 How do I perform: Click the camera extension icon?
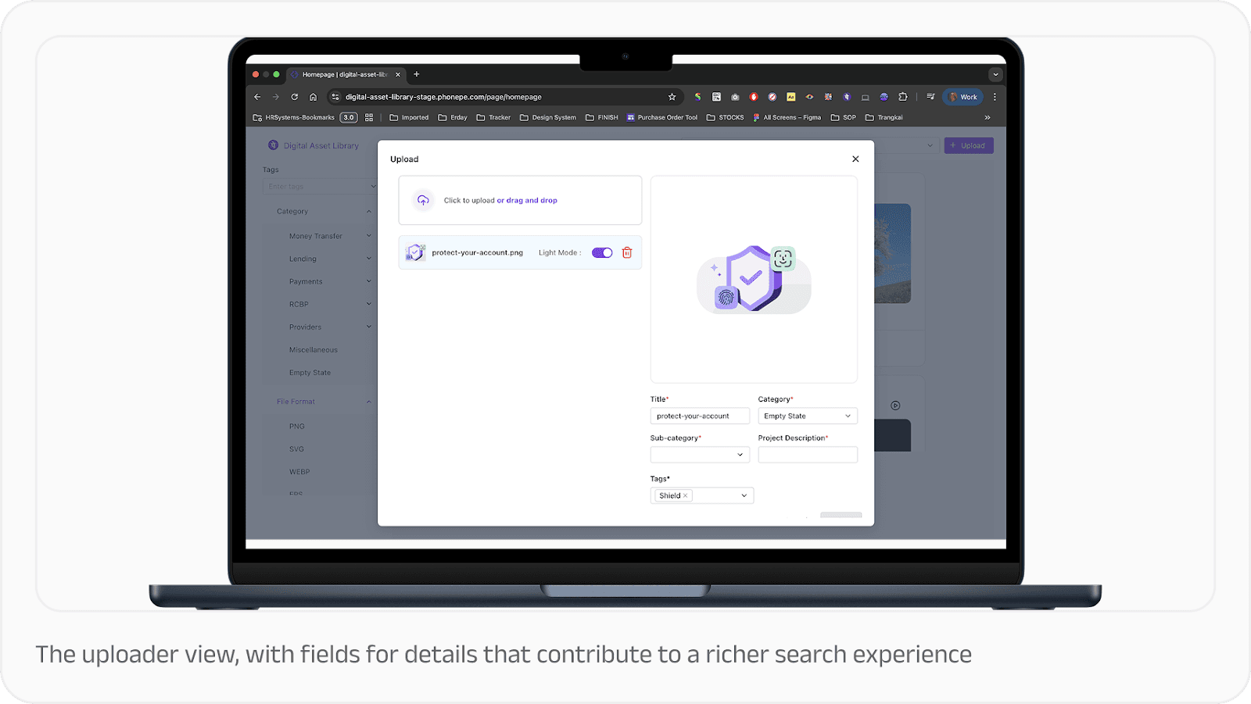point(735,97)
